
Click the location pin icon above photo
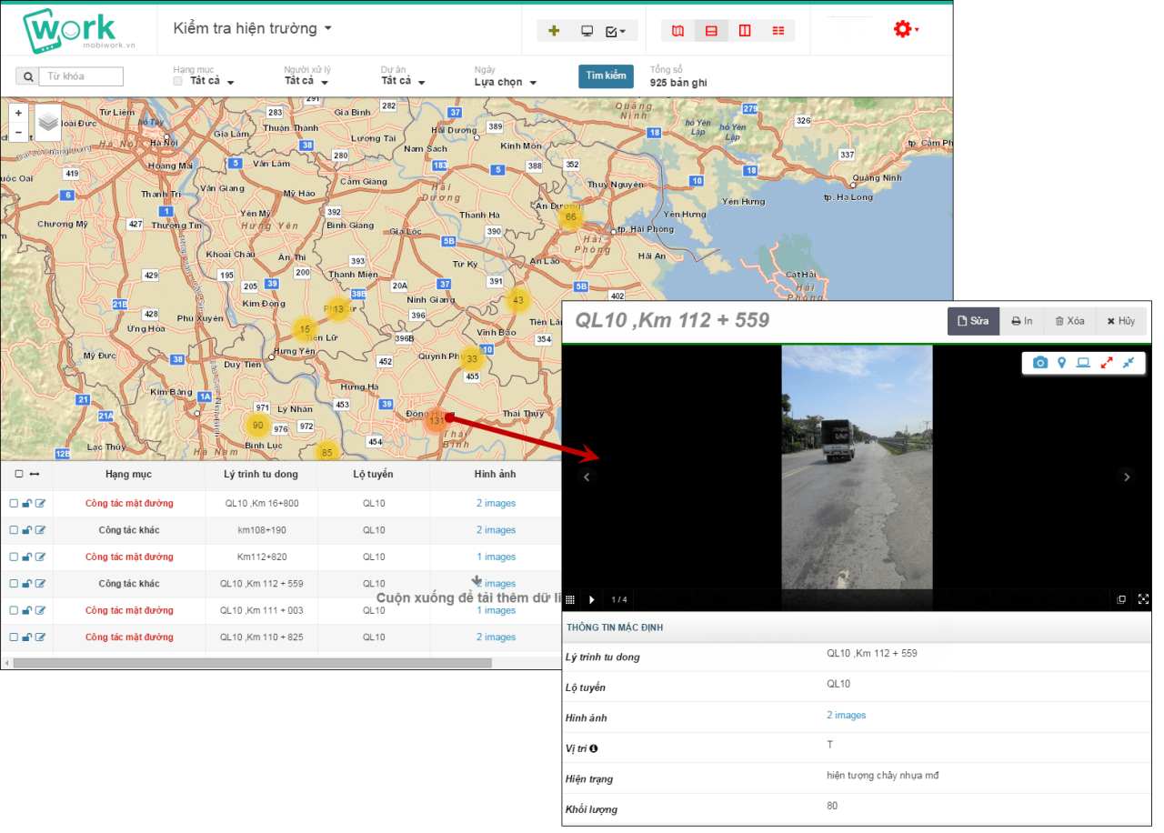pyautogui.click(x=1061, y=363)
